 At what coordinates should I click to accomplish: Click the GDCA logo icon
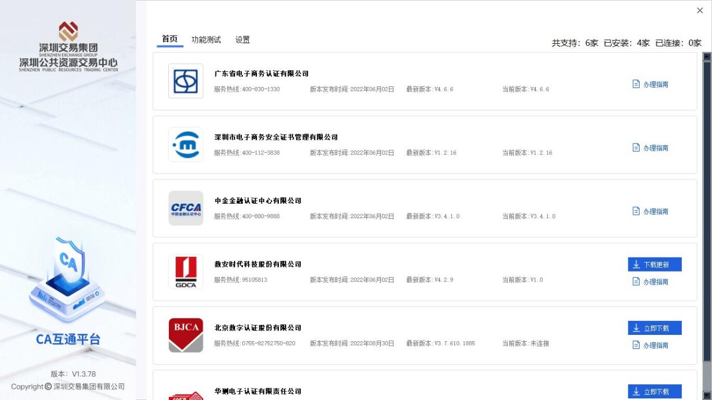pyautogui.click(x=186, y=272)
